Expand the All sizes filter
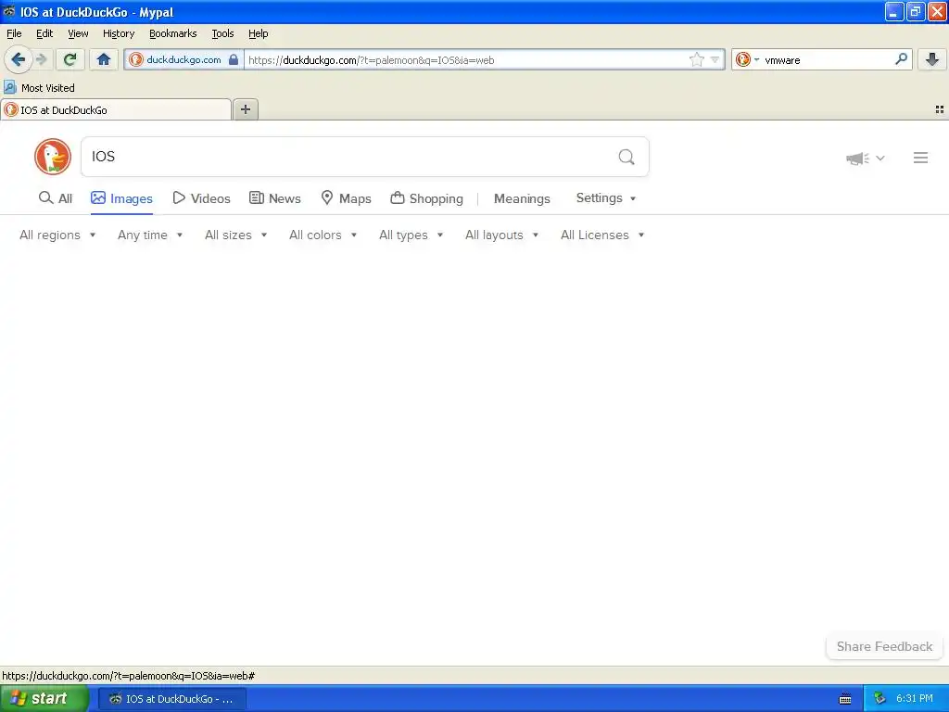949x712 pixels. click(236, 235)
